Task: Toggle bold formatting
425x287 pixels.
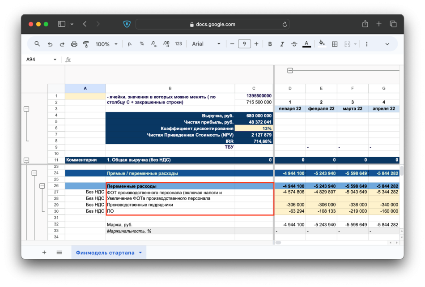Action: (x=270, y=44)
